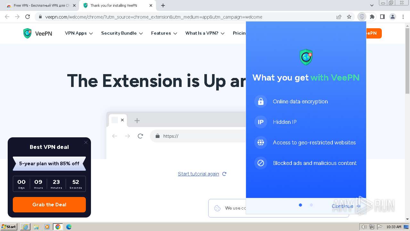Click Blocked ads and malicious content text

[315, 163]
